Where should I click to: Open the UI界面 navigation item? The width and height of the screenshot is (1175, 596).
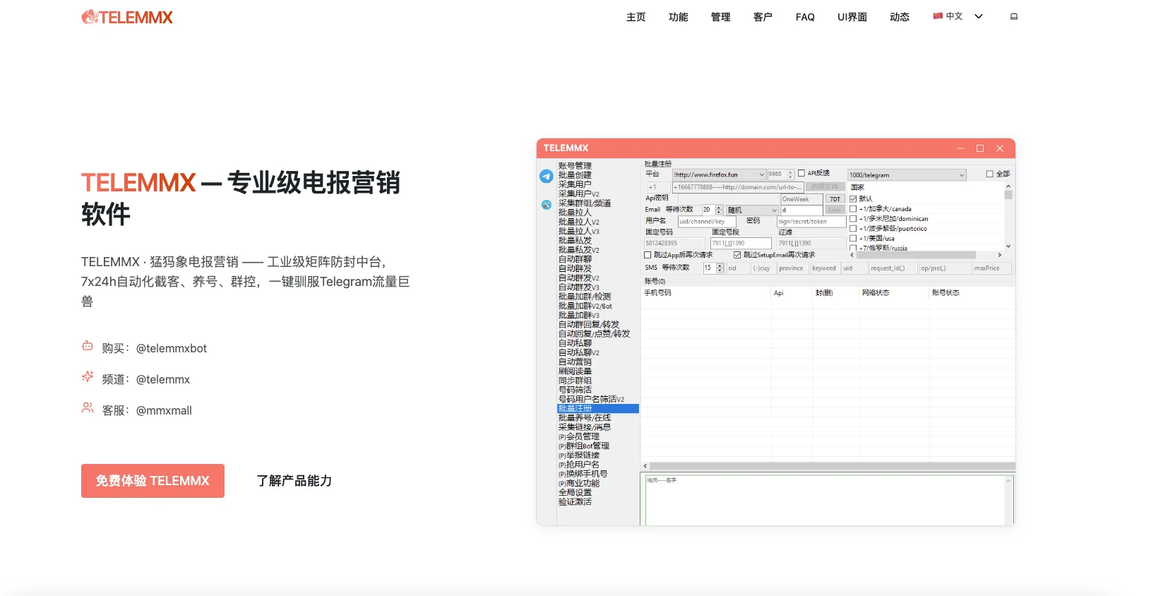point(852,17)
